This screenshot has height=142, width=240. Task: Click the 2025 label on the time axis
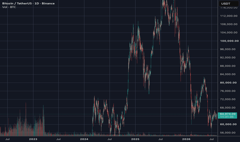[x=135, y=139]
